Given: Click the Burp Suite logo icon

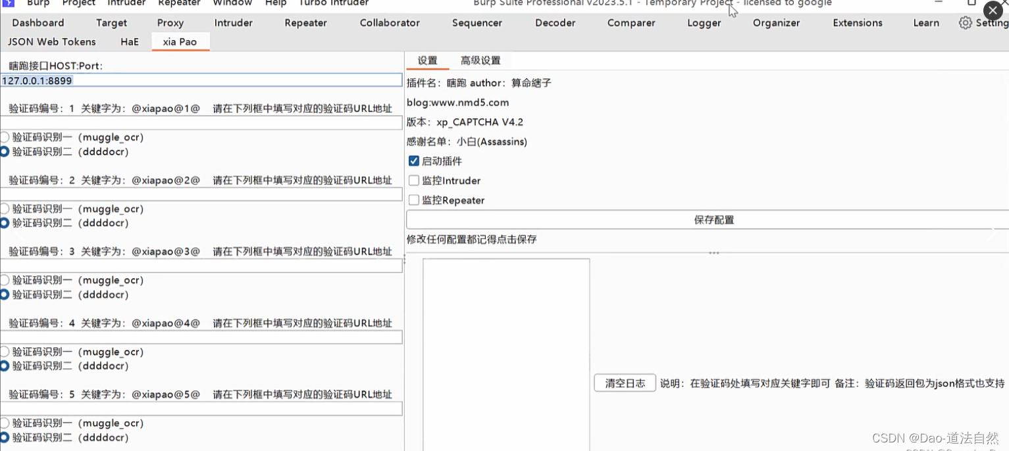Looking at the screenshot, I should pyautogui.click(x=8, y=3).
